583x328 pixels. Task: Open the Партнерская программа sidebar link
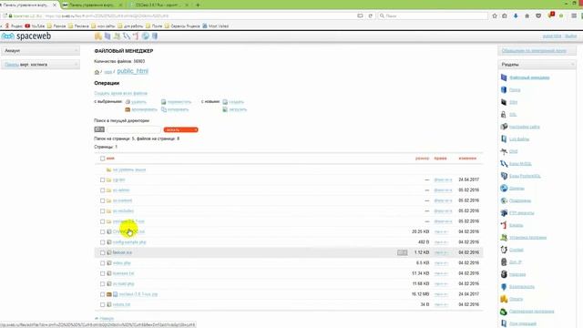coord(531,312)
